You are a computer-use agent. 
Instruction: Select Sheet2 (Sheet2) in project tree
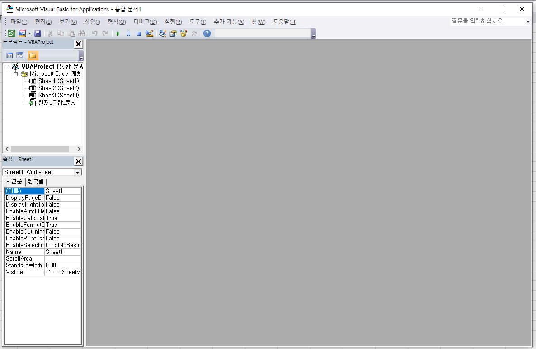(x=58, y=88)
